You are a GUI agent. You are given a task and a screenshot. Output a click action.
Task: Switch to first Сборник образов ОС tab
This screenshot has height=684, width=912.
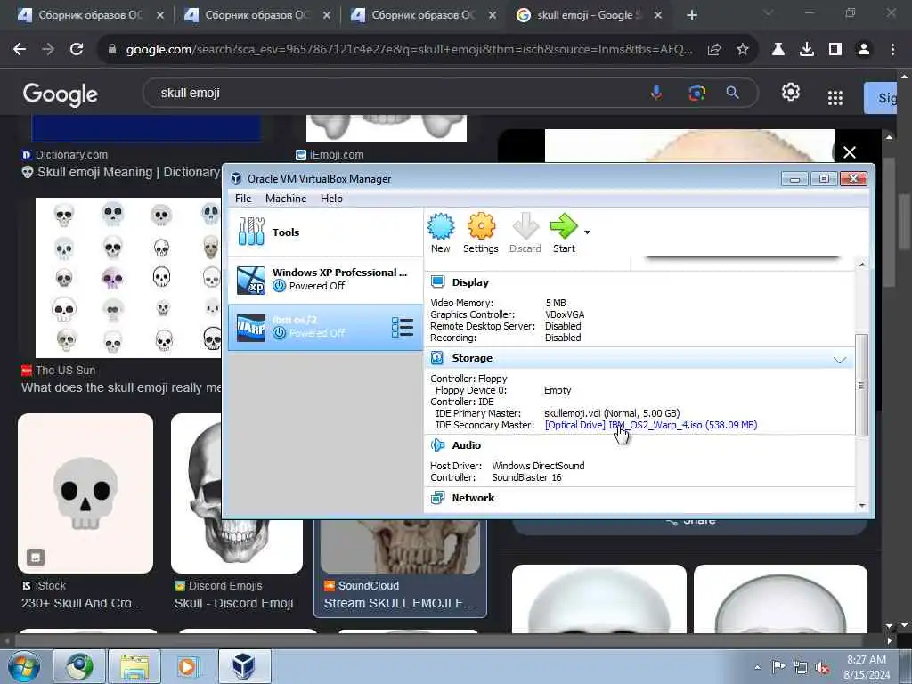tap(90, 15)
